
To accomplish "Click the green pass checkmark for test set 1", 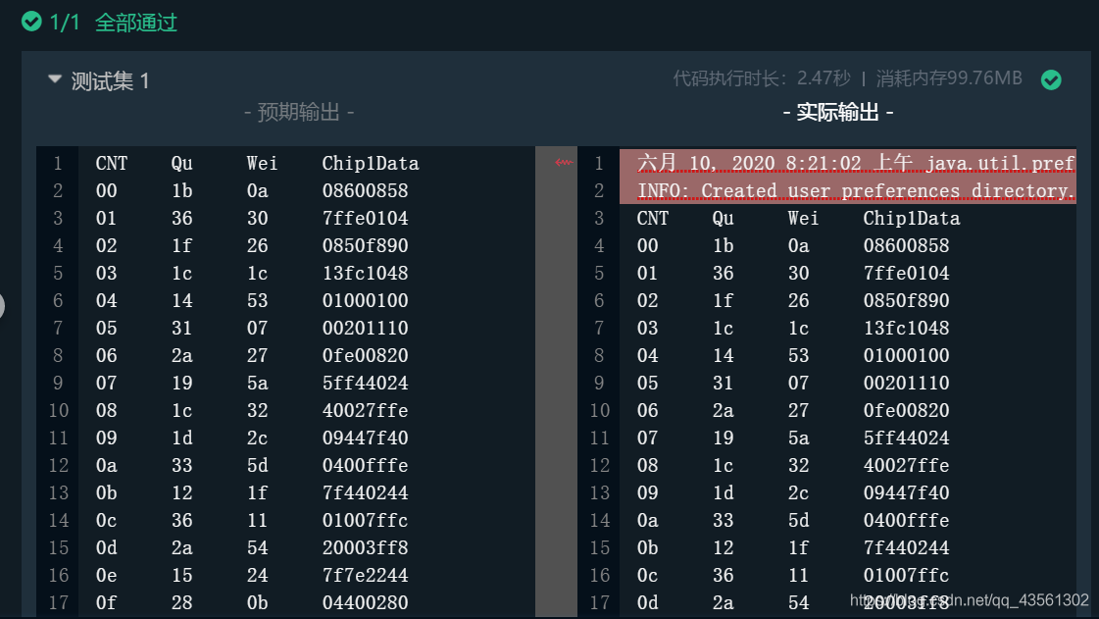I will tap(1051, 79).
